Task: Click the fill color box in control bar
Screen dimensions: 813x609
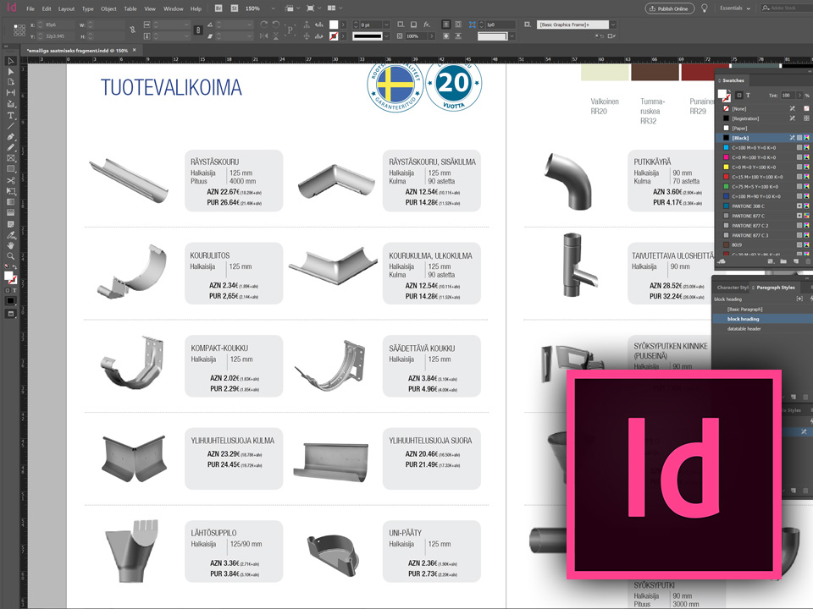Action: pyautogui.click(x=334, y=25)
